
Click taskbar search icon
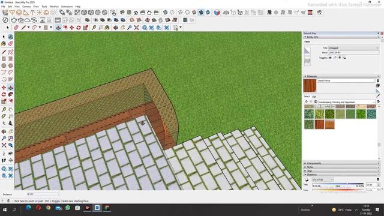coord(14,210)
